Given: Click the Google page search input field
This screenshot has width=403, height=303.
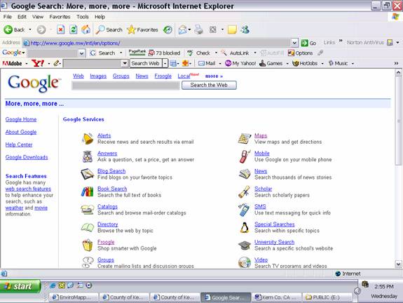Looking at the screenshot, I should click(x=125, y=86).
